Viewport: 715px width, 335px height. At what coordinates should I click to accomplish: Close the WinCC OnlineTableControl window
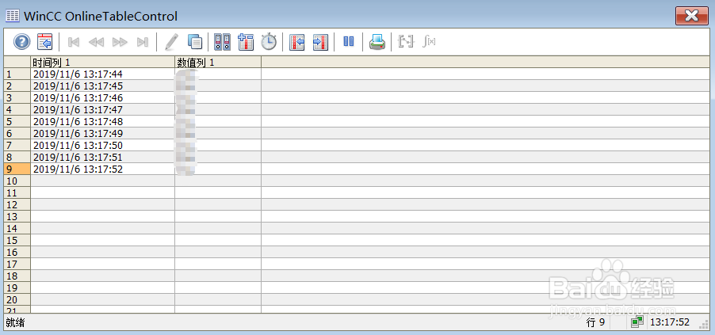692,17
